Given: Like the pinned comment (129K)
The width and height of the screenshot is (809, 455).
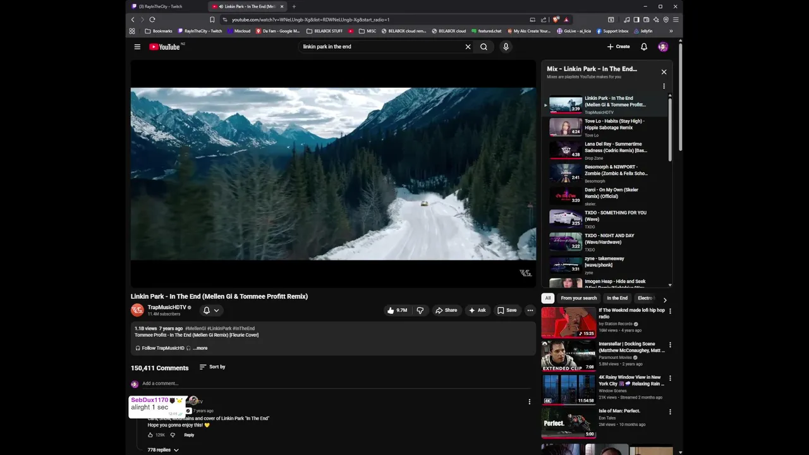Looking at the screenshot, I should tap(150, 435).
